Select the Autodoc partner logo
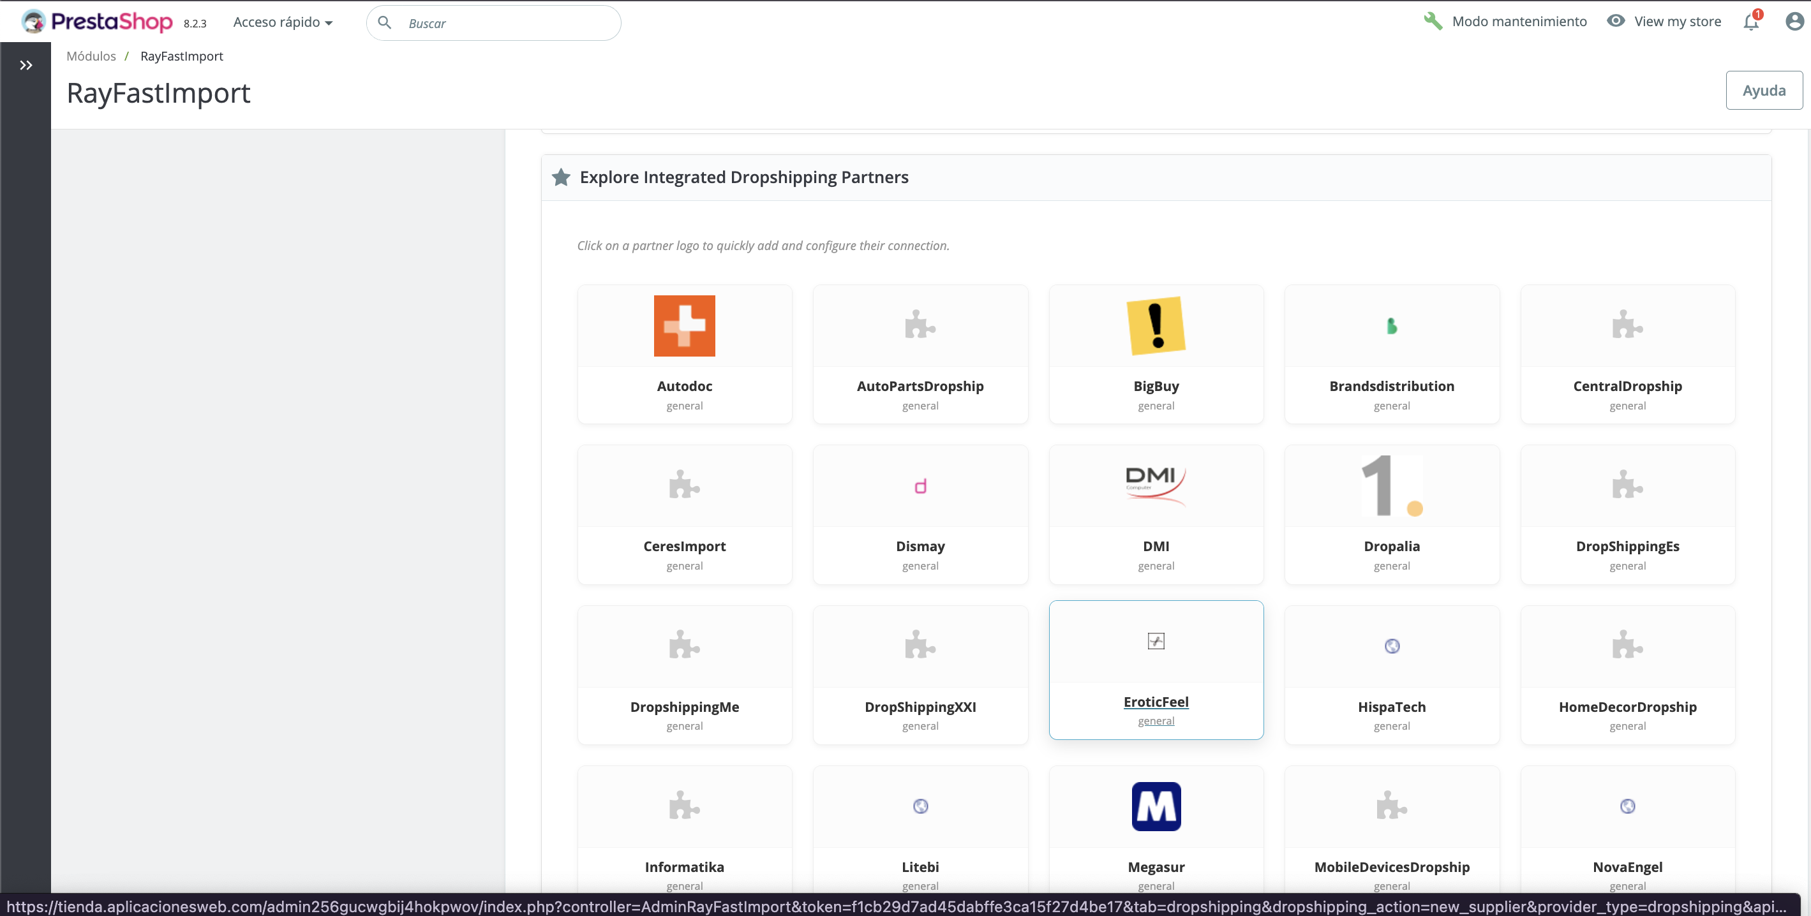The width and height of the screenshot is (1811, 916). tap(683, 325)
